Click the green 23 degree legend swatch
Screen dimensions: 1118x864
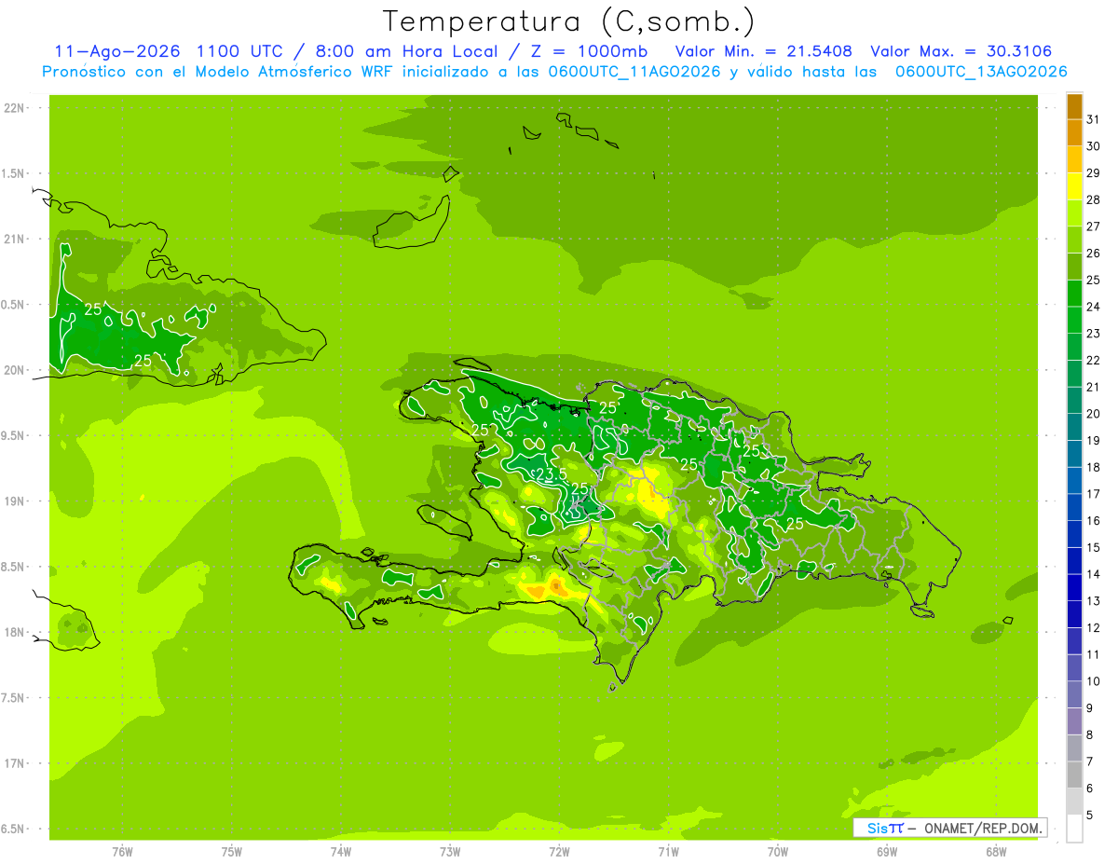(1073, 320)
